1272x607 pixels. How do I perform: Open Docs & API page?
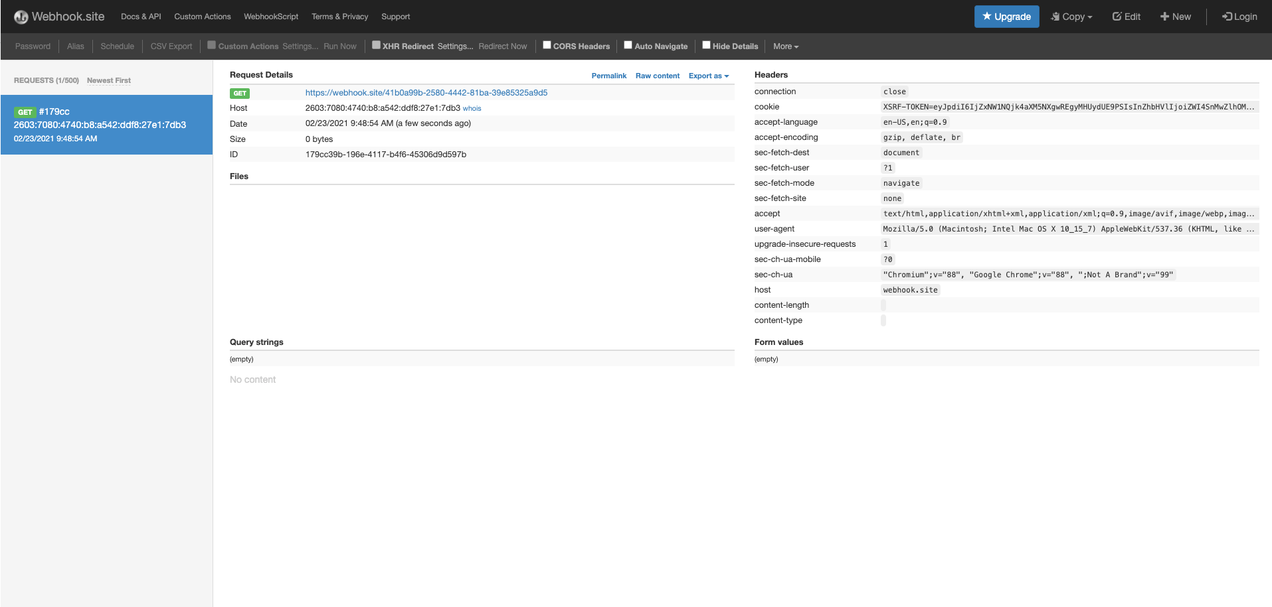click(x=141, y=17)
